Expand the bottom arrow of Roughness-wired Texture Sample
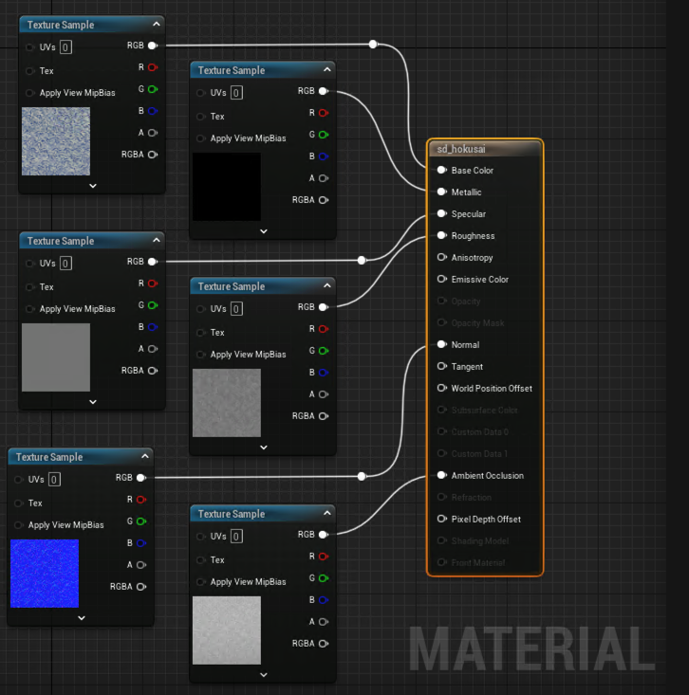 (x=264, y=448)
